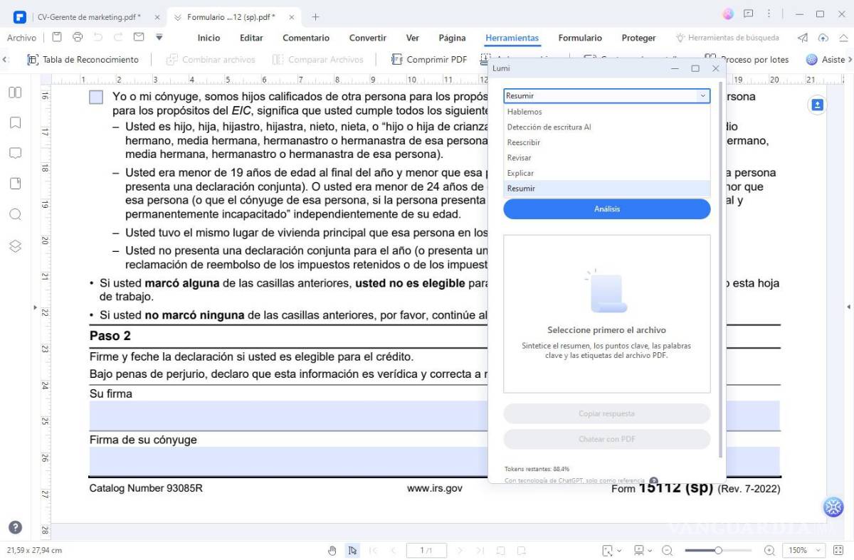Open the Proteger menu in the ribbon
The width and height of the screenshot is (854, 560).
coord(638,38)
